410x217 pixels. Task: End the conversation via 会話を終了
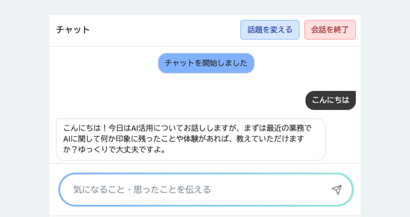330,30
